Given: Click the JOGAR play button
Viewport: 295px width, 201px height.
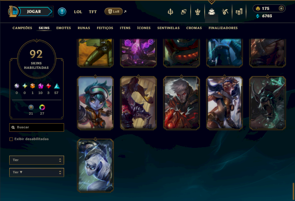Looking at the screenshot, I should click(x=34, y=11).
